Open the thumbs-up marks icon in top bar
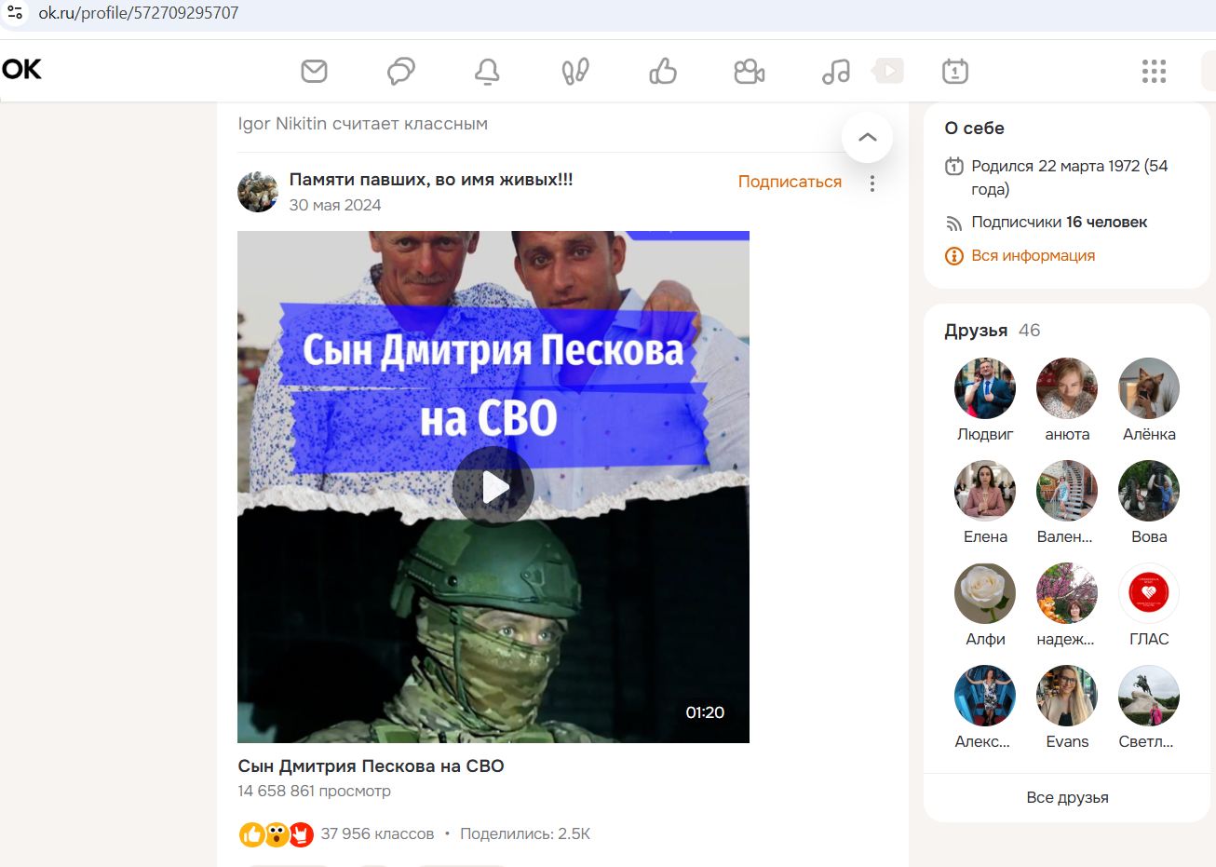The width and height of the screenshot is (1216, 867). coord(663,71)
